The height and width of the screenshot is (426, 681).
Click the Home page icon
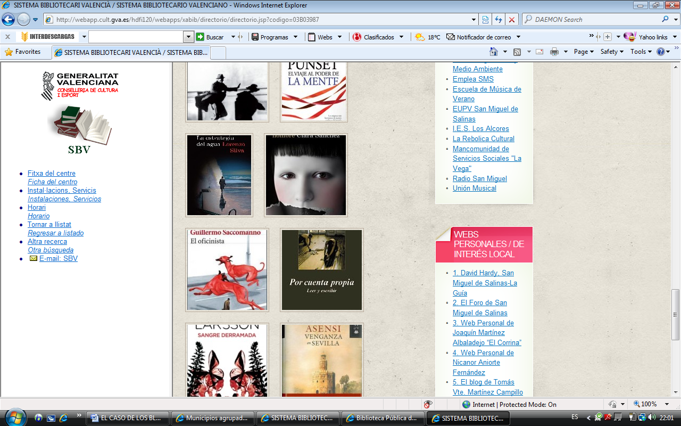click(494, 52)
